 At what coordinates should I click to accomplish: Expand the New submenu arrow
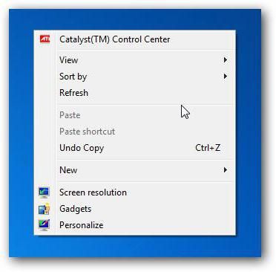(225, 170)
